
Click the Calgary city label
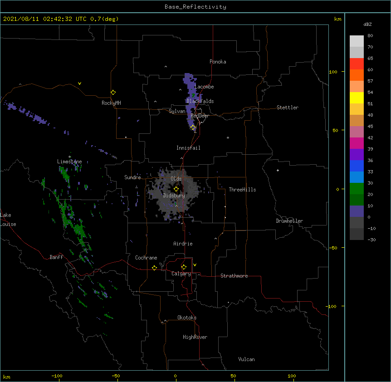click(181, 274)
